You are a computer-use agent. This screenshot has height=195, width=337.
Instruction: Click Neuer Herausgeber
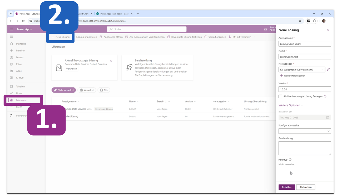pyautogui.click(x=292, y=76)
